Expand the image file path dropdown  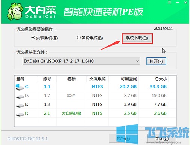click(x=137, y=61)
